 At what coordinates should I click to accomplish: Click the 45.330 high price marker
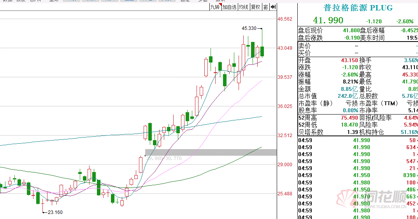[x=249, y=28]
